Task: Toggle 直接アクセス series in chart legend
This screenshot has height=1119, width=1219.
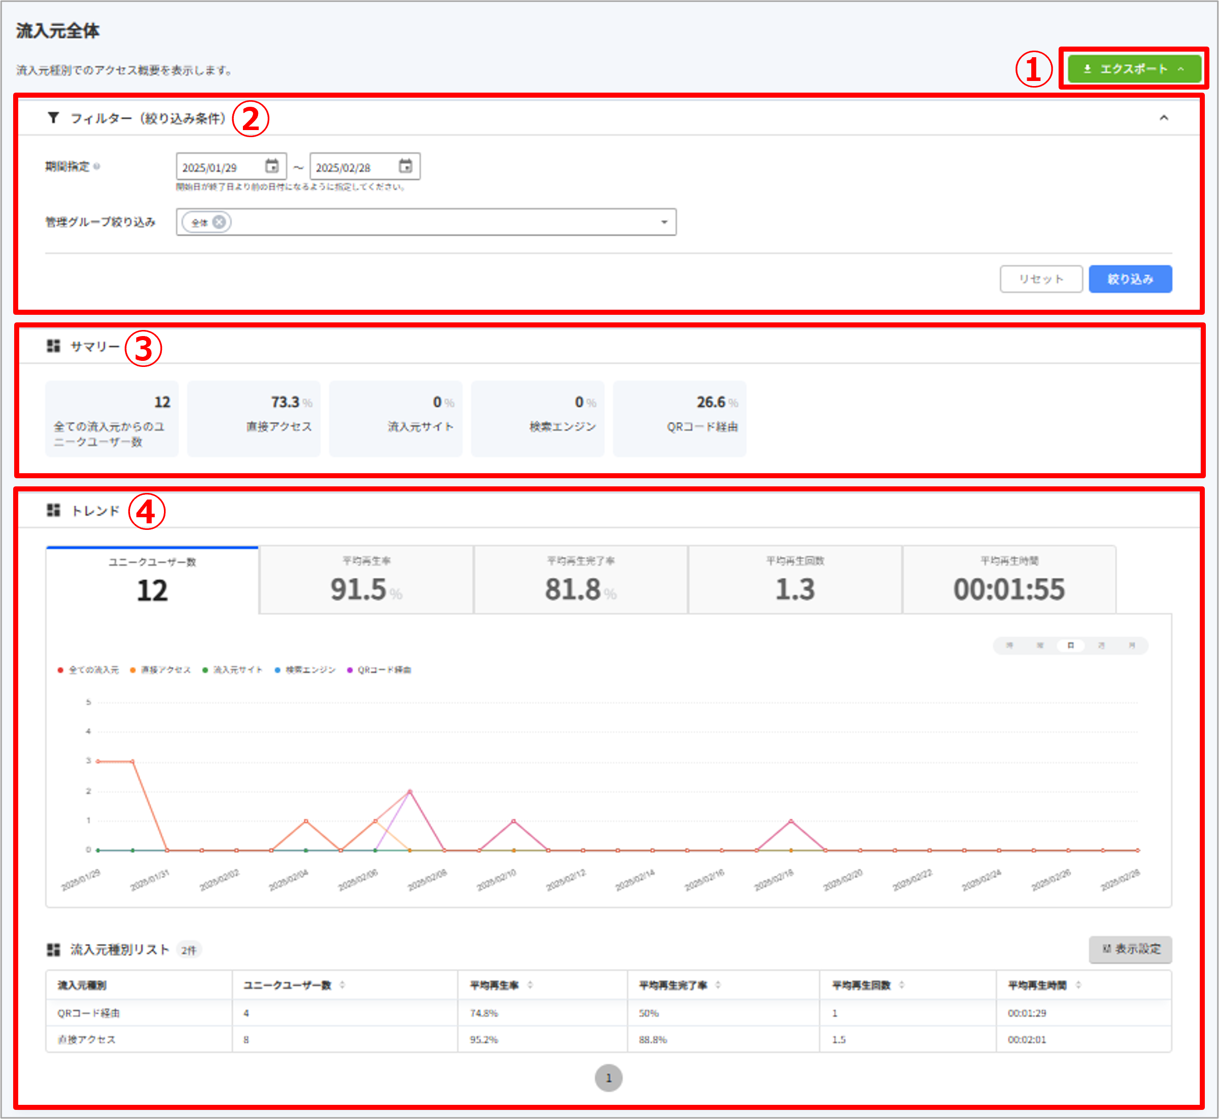Action: pos(160,670)
